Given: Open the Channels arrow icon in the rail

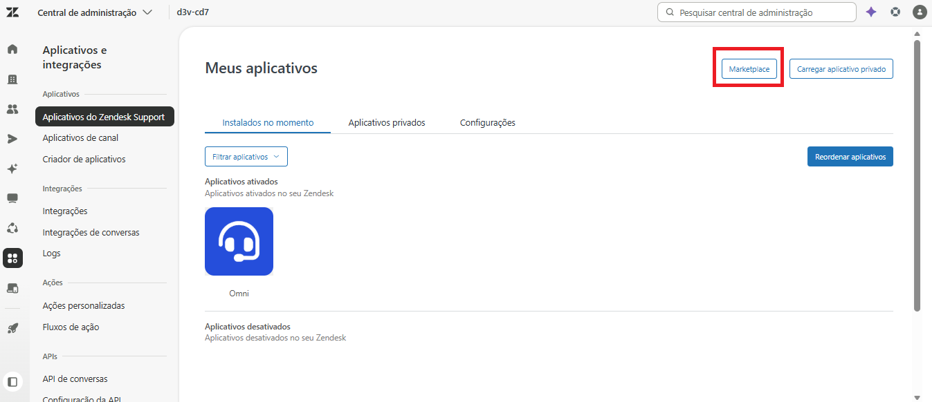Looking at the screenshot, I should [12, 139].
